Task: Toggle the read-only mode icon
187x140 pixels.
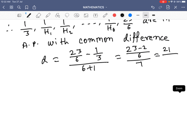Action: [x=19, y=16]
